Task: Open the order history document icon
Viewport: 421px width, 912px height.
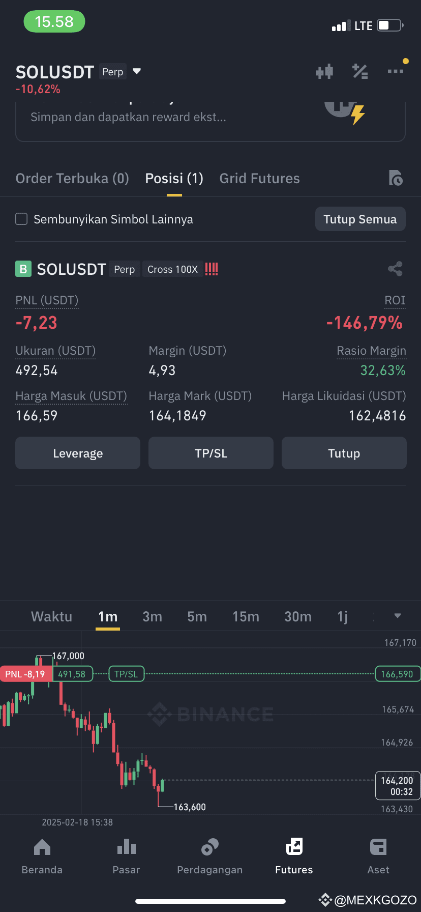Action: tap(396, 178)
